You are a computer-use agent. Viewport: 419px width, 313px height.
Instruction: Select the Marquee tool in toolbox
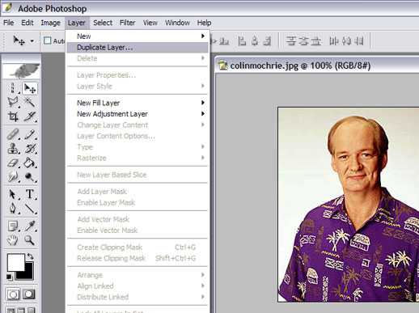pyautogui.click(x=13, y=88)
